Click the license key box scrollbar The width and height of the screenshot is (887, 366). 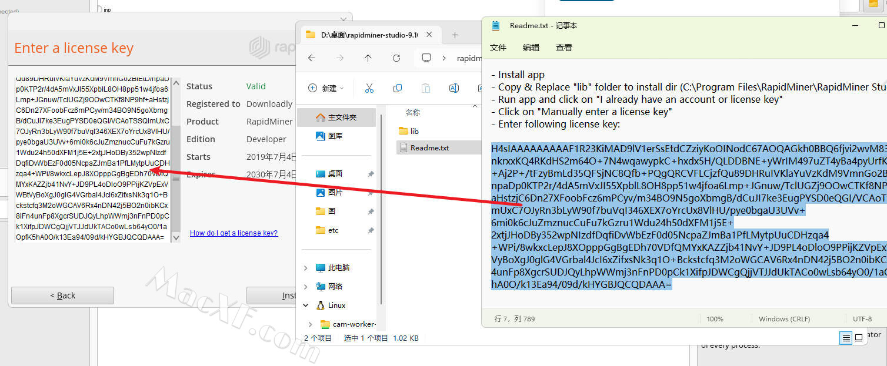click(175, 159)
